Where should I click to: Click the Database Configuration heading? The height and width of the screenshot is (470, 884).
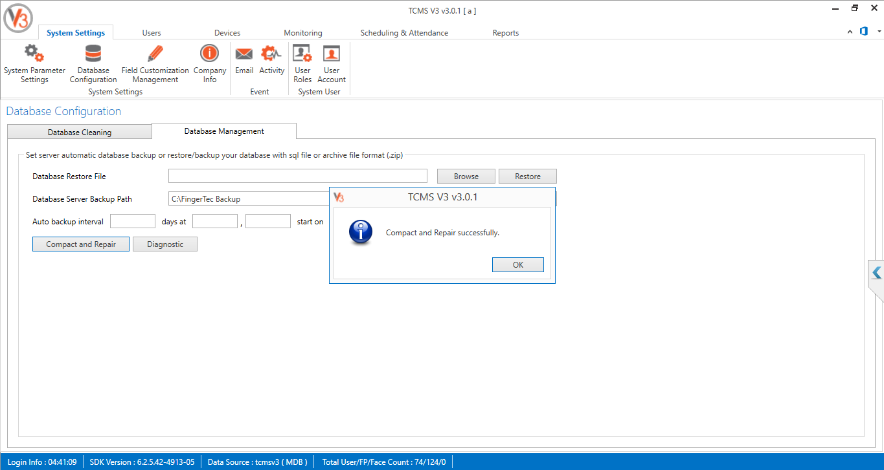pos(63,111)
